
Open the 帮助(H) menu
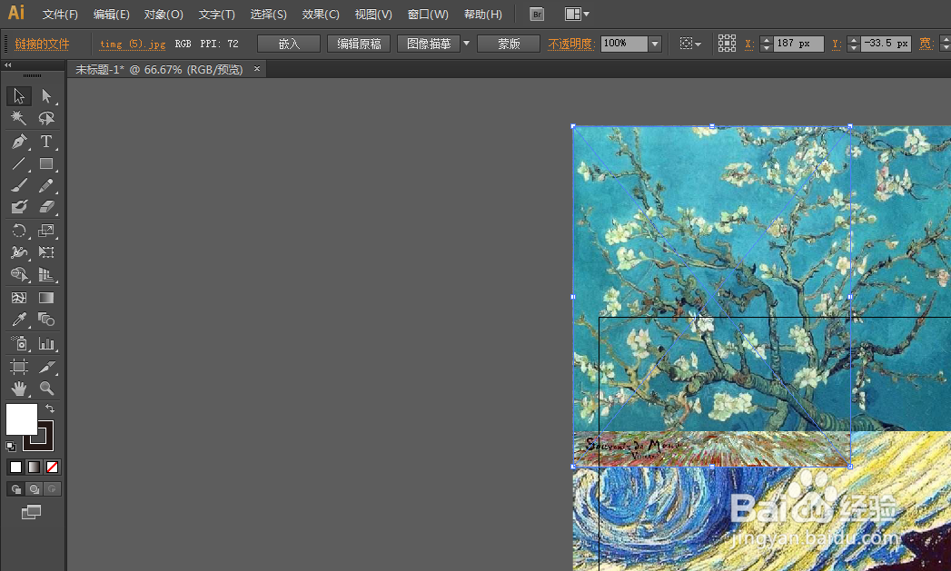483,15
